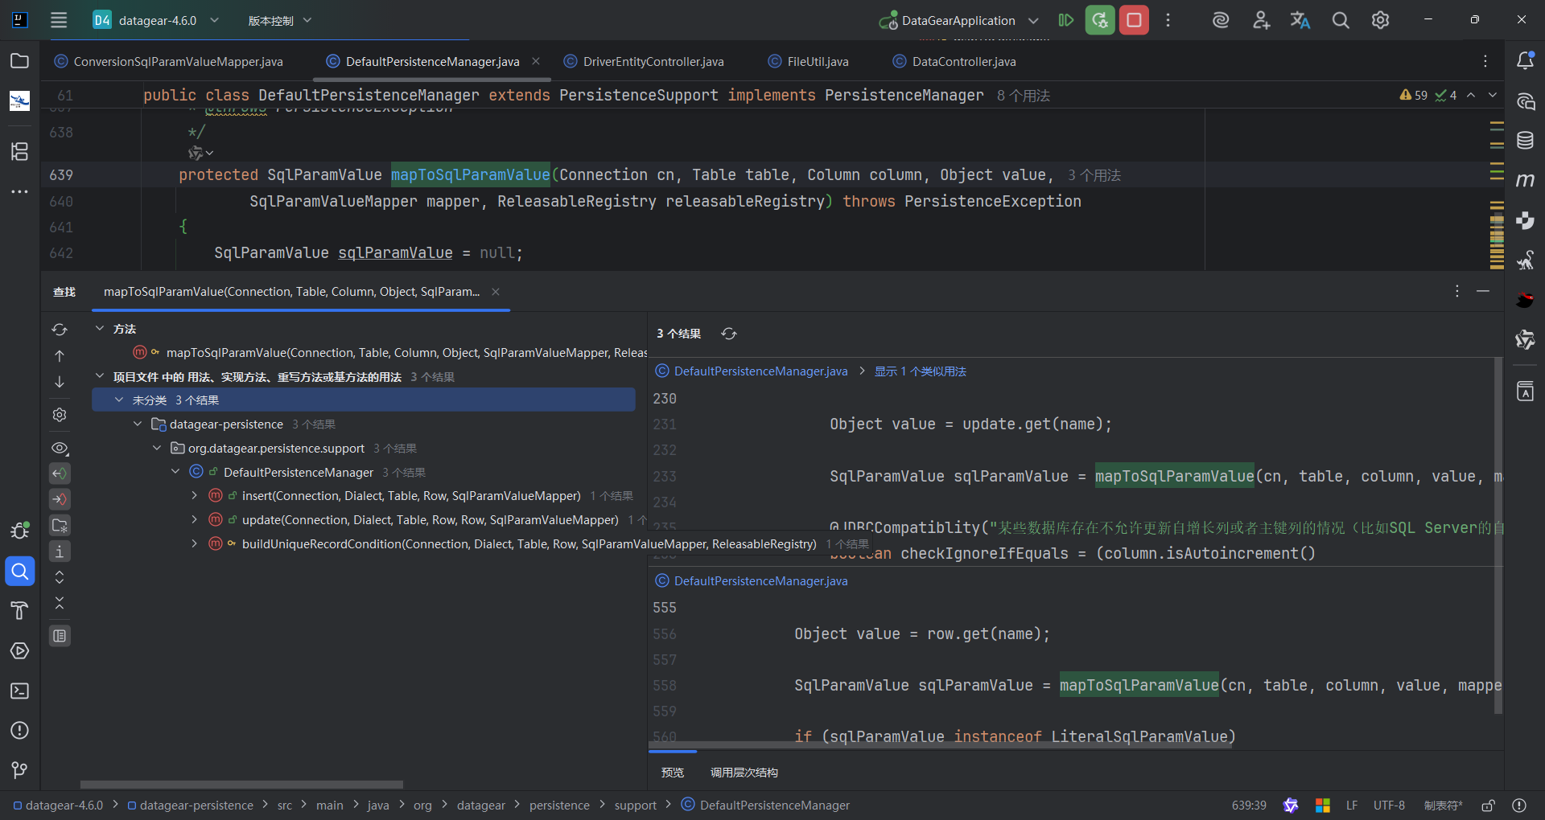The height and width of the screenshot is (820, 1545).
Task: Toggle the preview usages eye icon
Action: click(x=60, y=448)
